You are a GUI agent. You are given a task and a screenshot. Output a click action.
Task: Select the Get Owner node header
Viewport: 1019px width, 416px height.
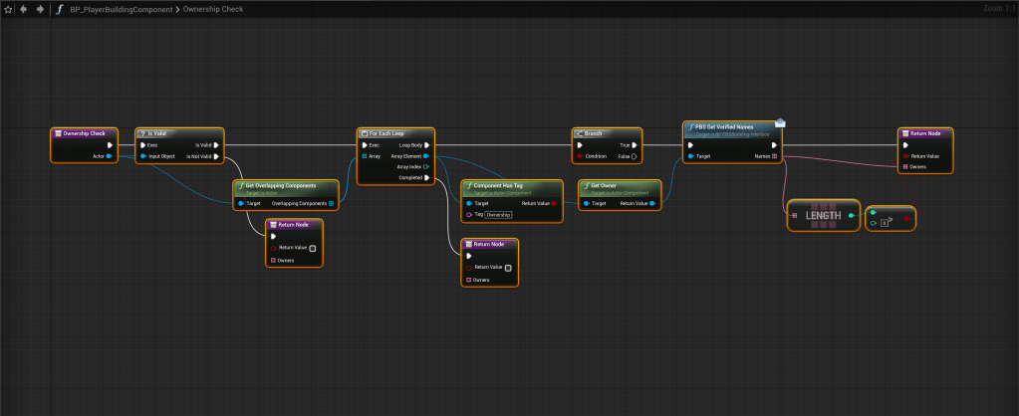(619, 186)
